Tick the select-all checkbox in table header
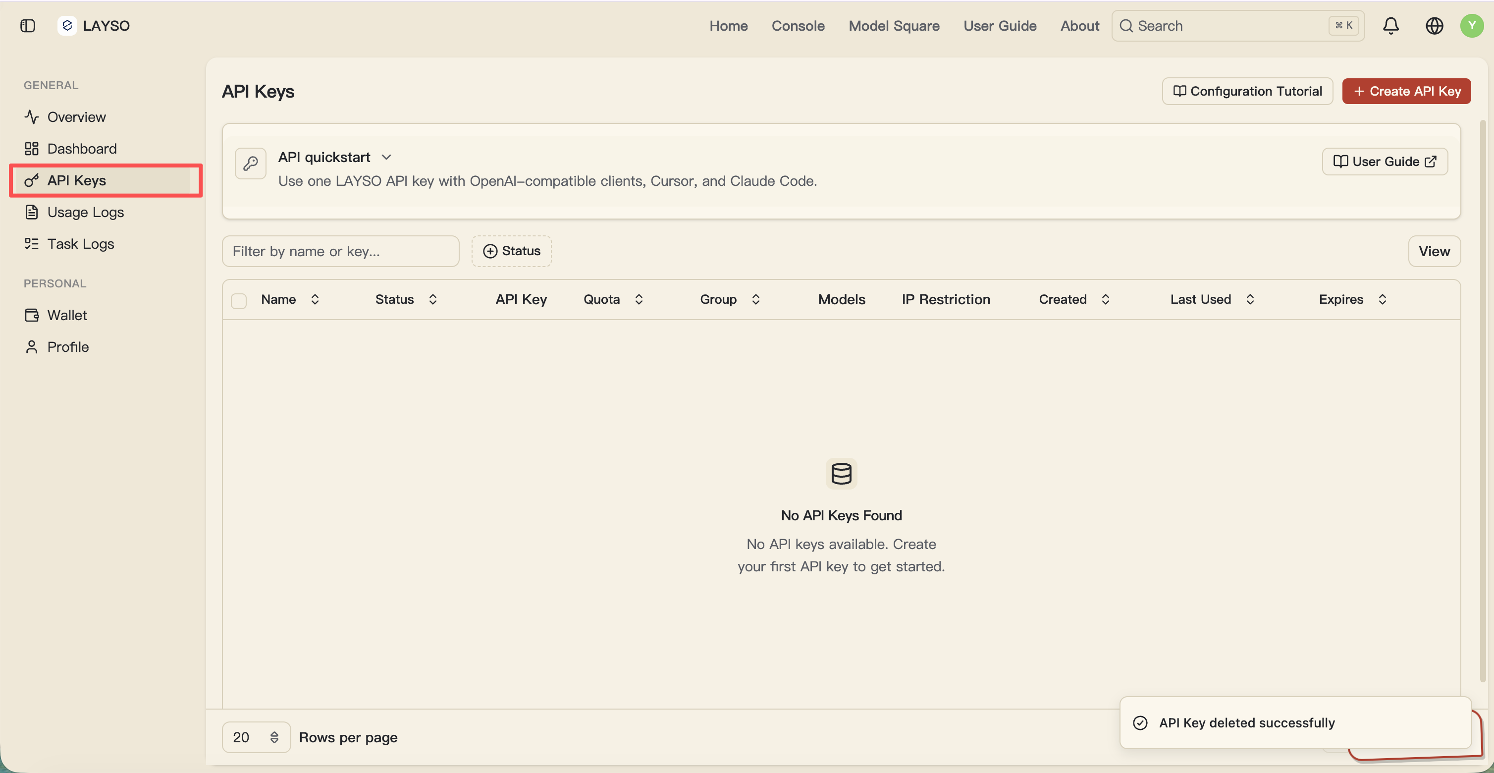1494x773 pixels. (x=239, y=301)
